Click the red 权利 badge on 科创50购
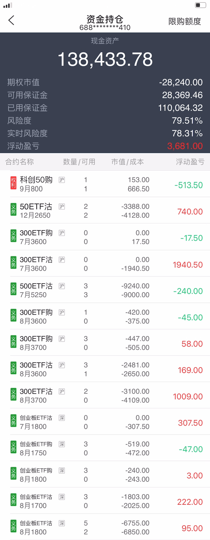The image size is (210, 540). coord(13,183)
